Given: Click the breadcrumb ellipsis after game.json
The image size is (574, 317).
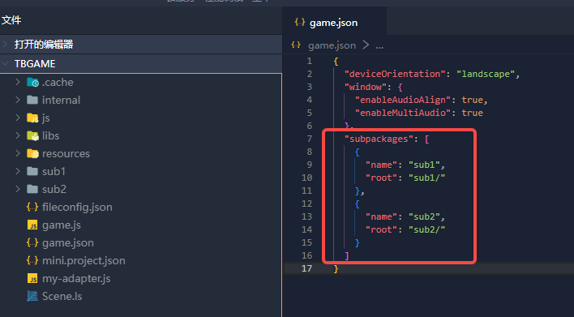Looking at the screenshot, I should (379, 45).
